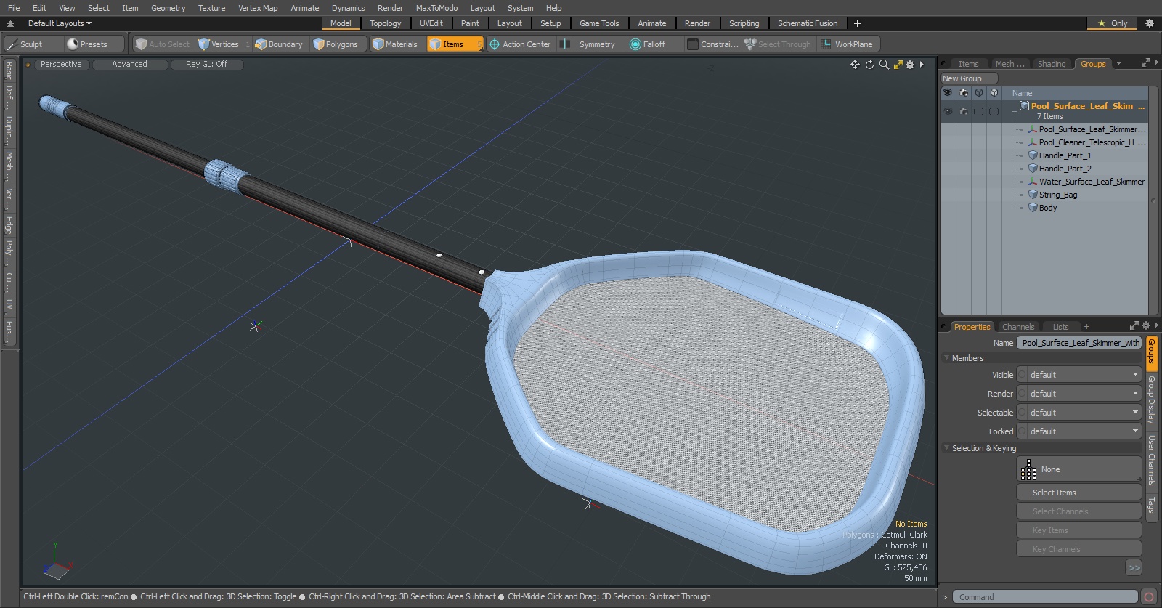1162x608 pixels.
Task: Toggle Auto Select option
Action: 162,44
